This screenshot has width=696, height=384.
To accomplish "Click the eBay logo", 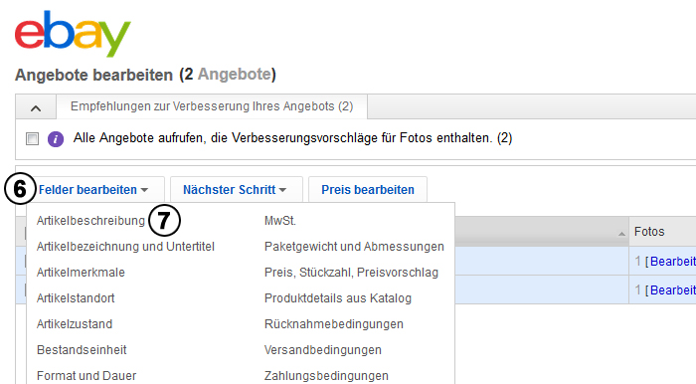I will click(x=73, y=33).
